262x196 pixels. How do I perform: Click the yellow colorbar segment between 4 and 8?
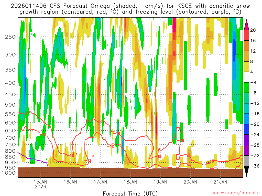point(246,67)
